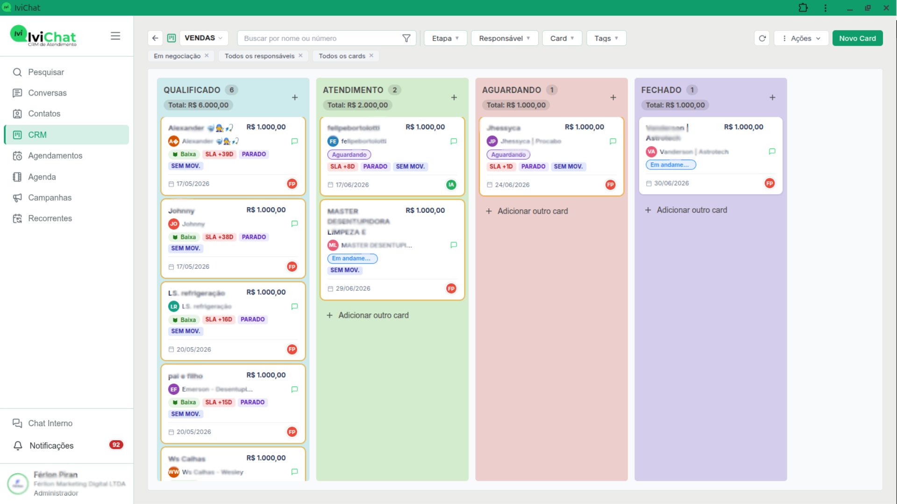Refresh the board with the reload icon
This screenshot has height=504, width=897.
point(762,38)
